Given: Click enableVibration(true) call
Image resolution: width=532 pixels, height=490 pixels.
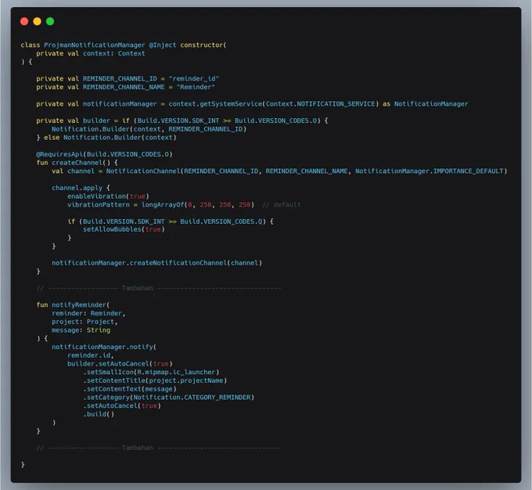Looking at the screenshot, I should coord(108,196).
